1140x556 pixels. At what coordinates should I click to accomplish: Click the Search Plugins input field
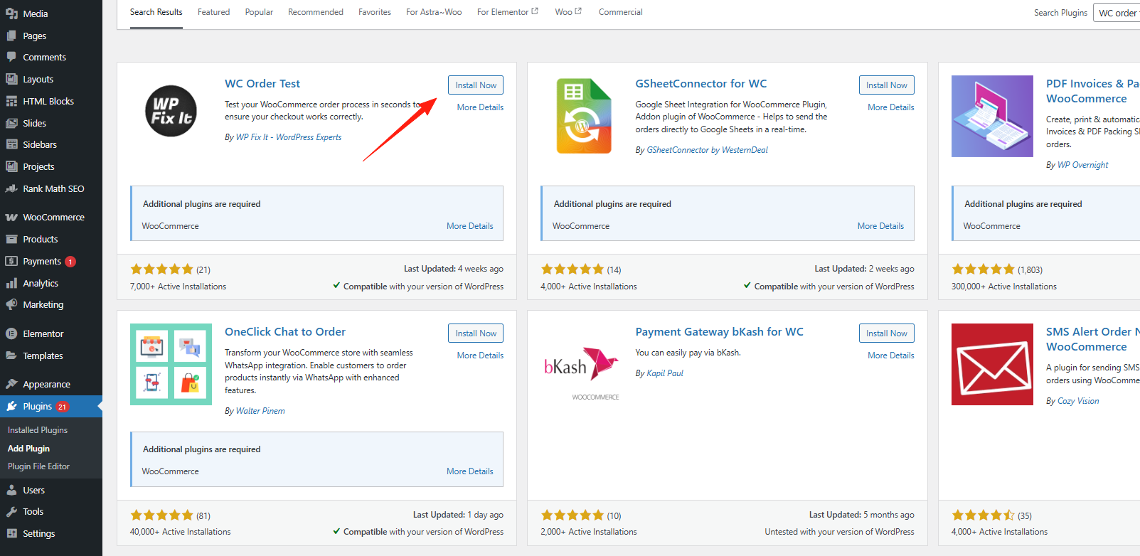(x=1117, y=13)
